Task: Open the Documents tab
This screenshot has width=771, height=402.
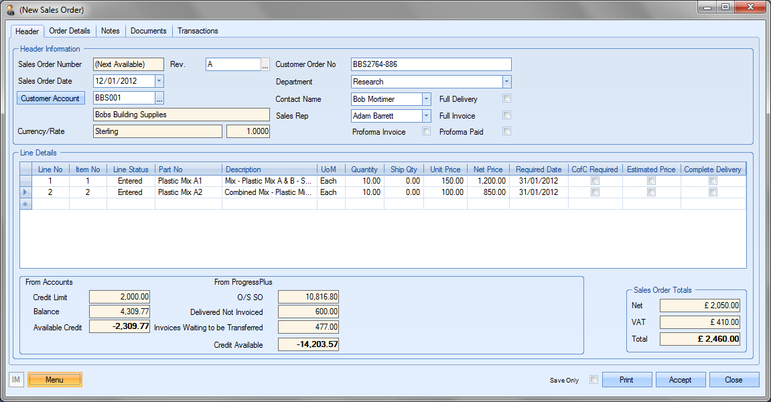Action: (x=149, y=31)
